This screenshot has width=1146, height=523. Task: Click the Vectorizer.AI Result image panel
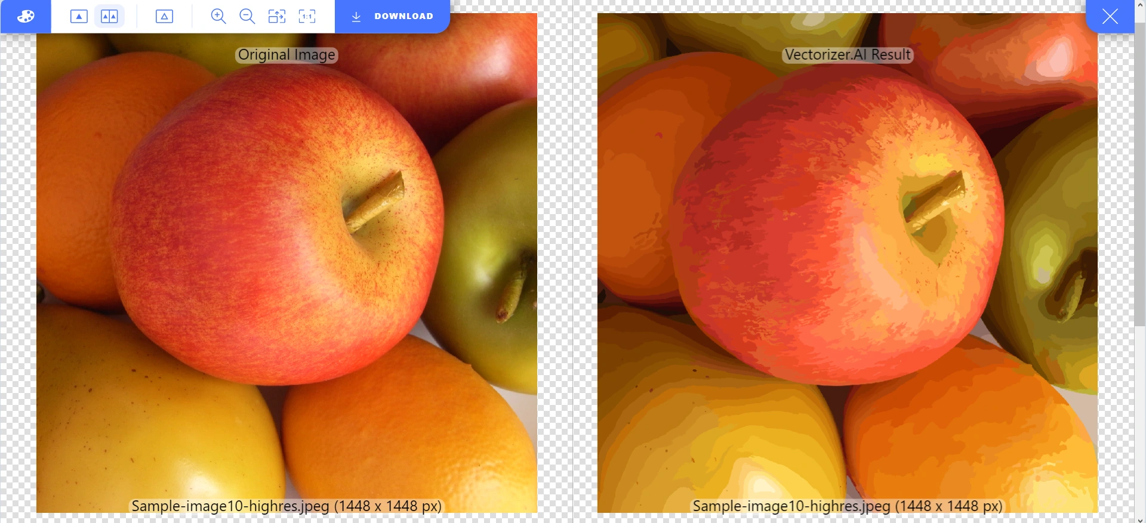[x=848, y=263]
